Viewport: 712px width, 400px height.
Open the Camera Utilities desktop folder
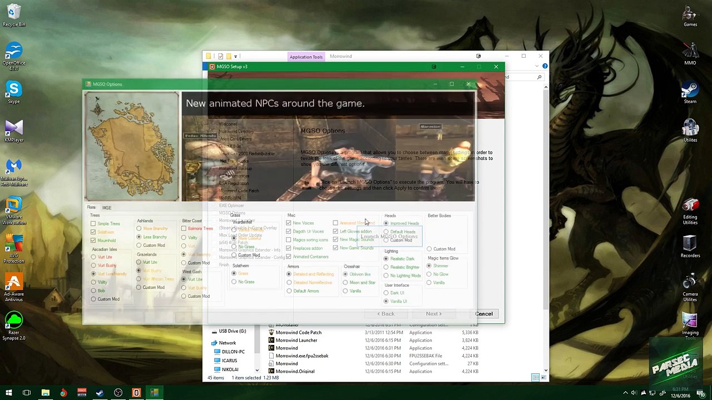point(690,289)
